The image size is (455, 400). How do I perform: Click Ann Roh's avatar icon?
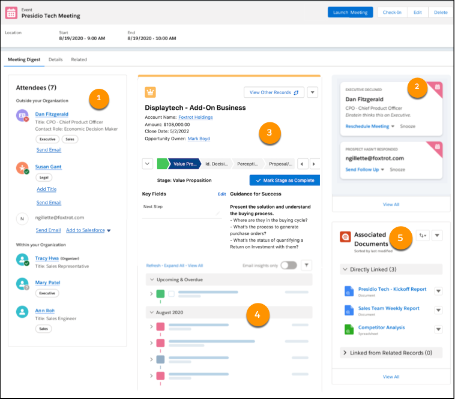point(22,312)
